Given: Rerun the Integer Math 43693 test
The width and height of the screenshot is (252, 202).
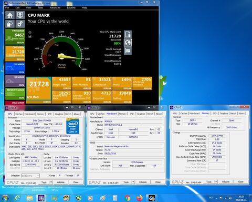Looking at the screenshot, I should (x=67, y=88).
